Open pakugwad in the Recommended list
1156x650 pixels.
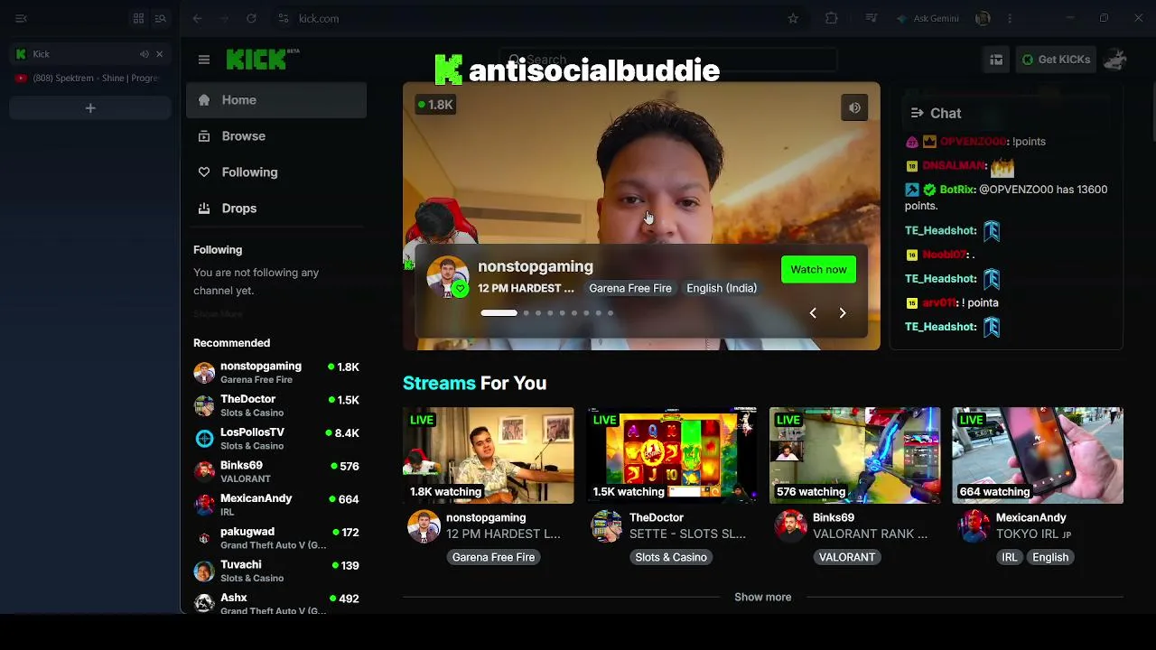click(x=276, y=538)
